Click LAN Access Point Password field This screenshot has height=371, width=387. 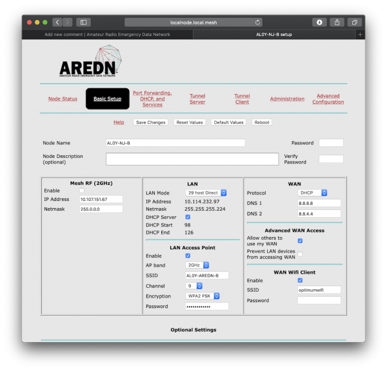coord(207,307)
